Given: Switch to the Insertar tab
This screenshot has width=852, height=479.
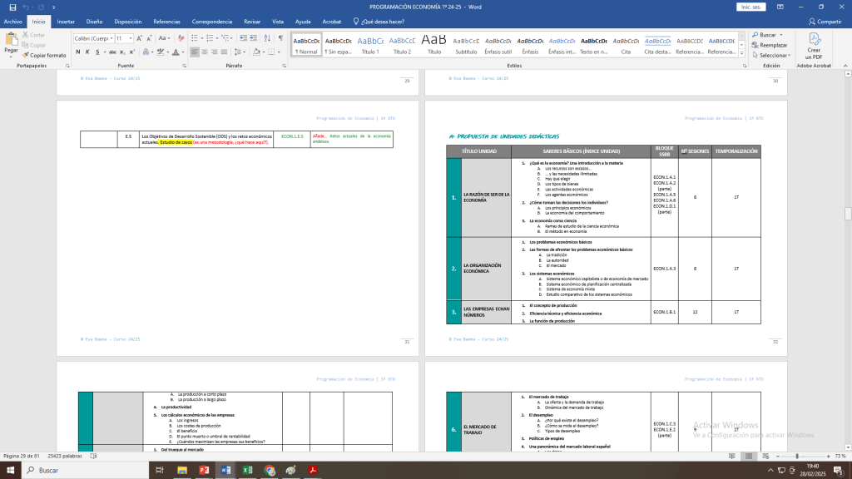Looking at the screenshot, I should [66, 21].
